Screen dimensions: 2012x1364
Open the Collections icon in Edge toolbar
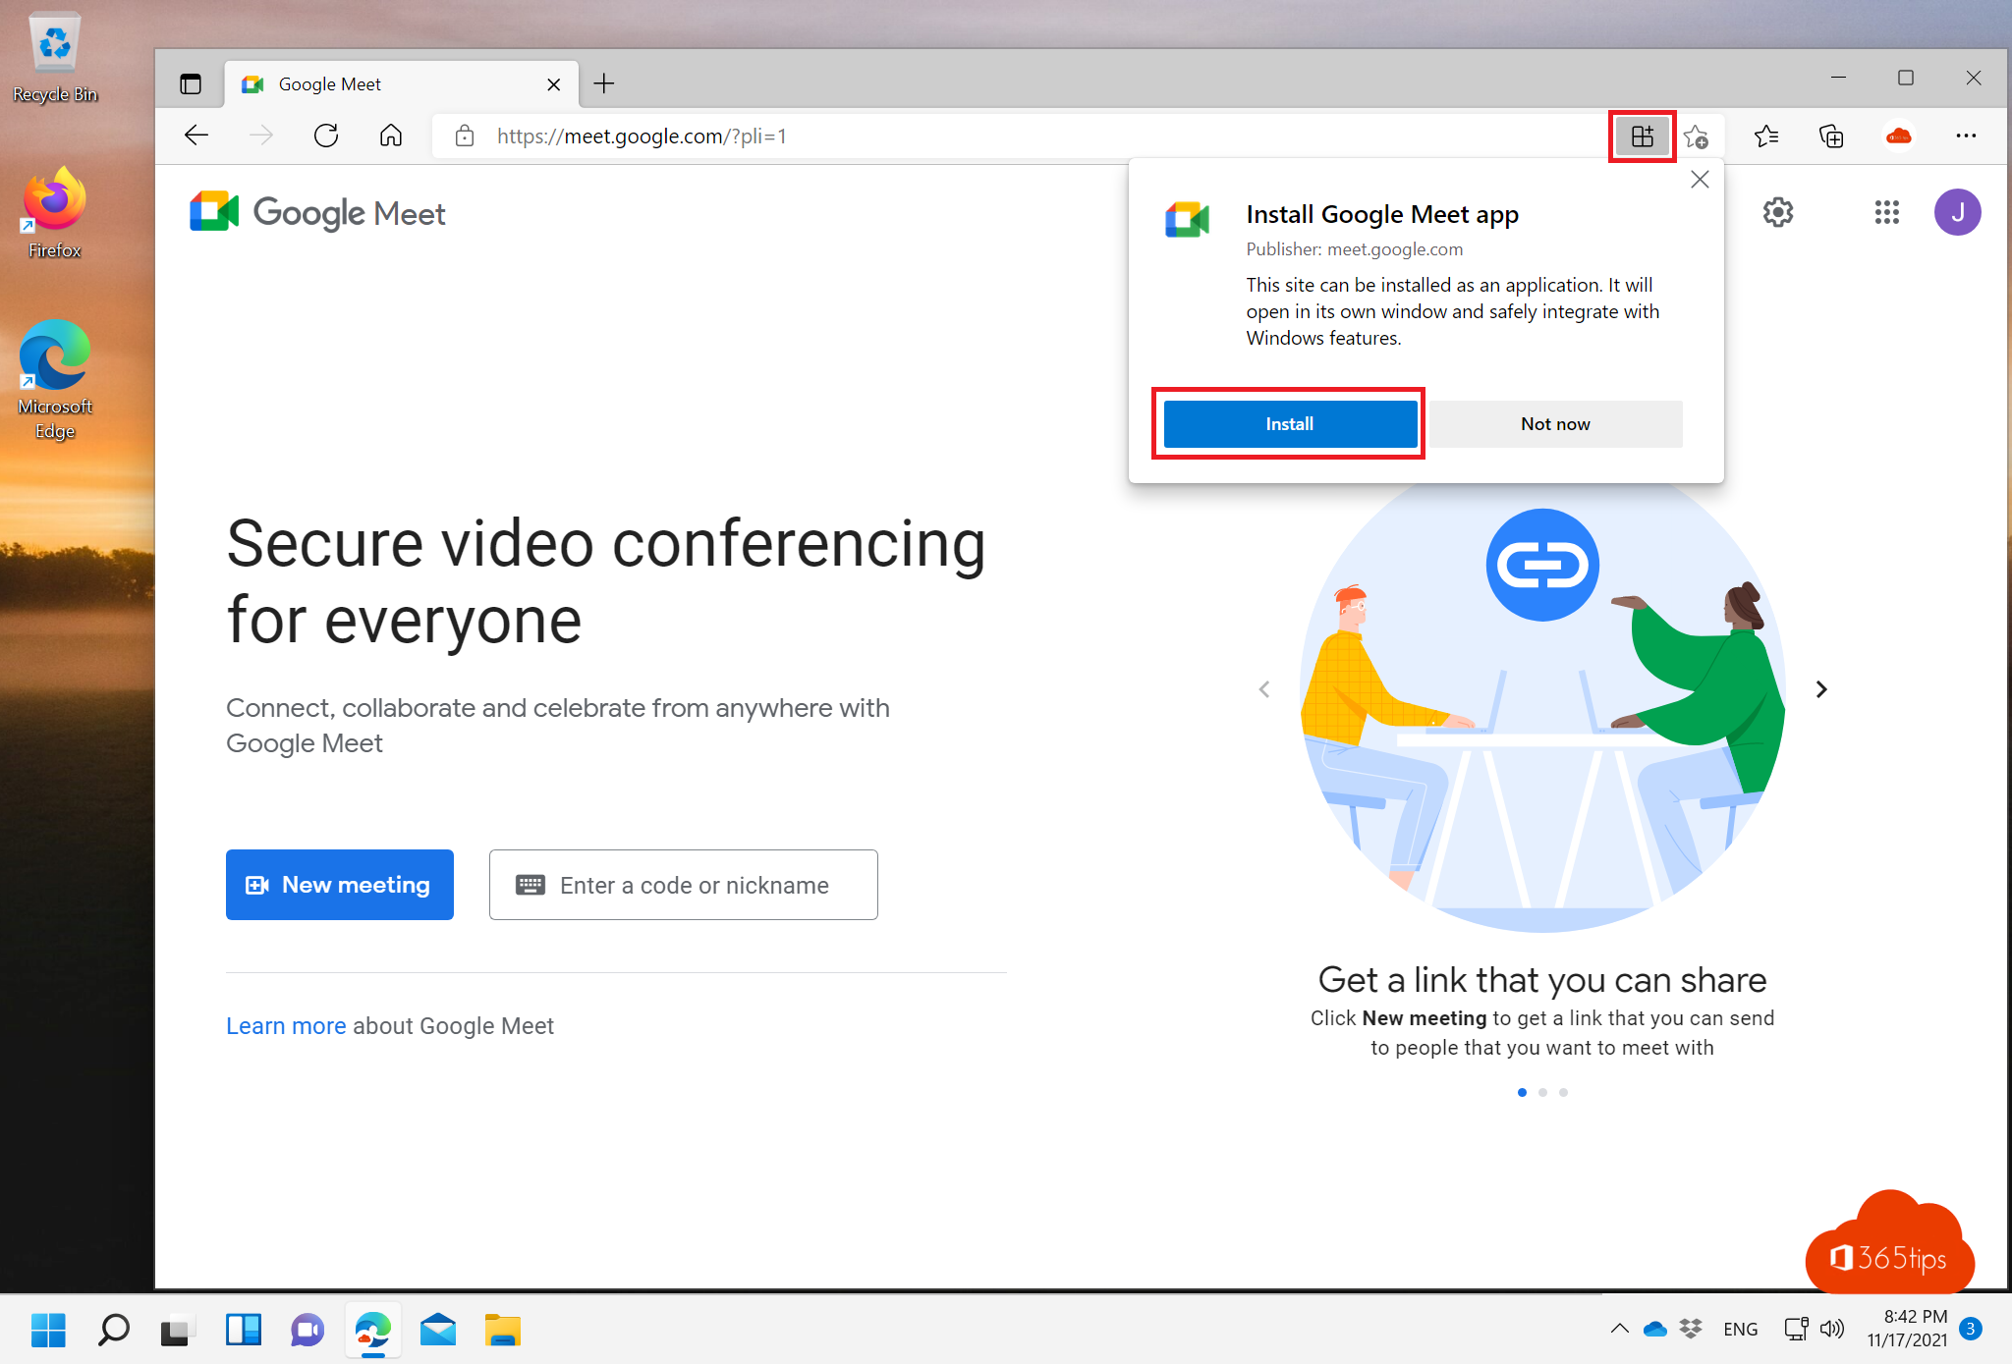pyautogui.click(x=1830, y=136)
